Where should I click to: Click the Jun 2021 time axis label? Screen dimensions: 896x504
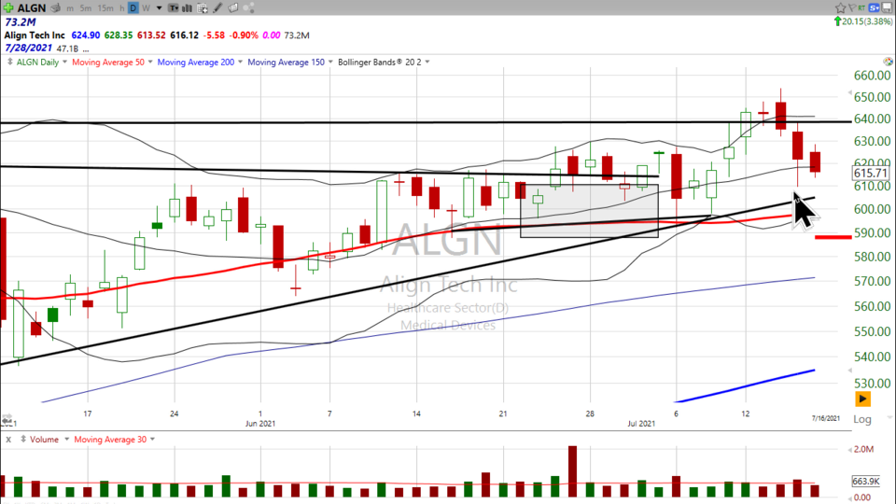coord(260,424)
